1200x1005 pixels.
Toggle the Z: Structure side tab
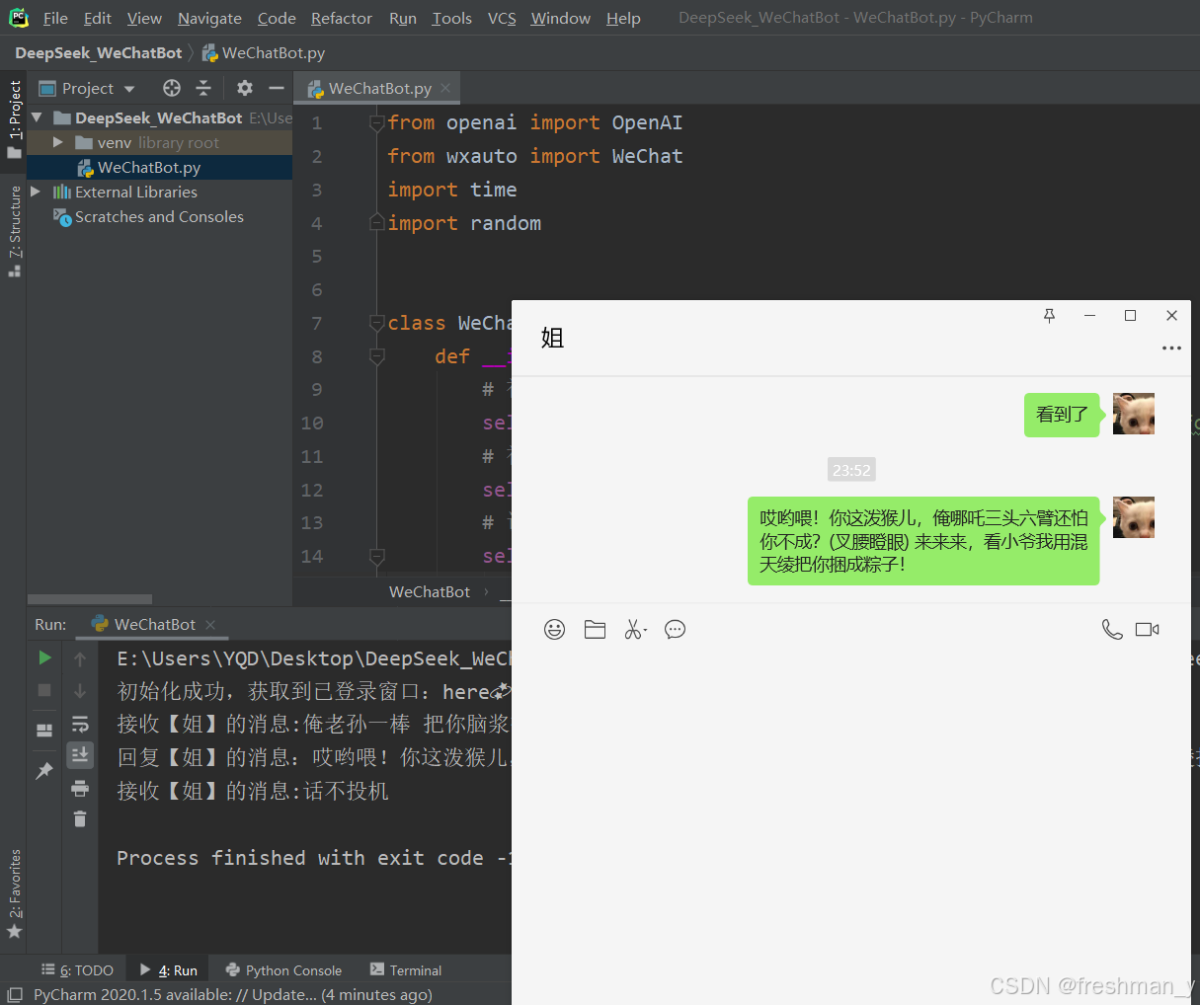coord(14,231)
